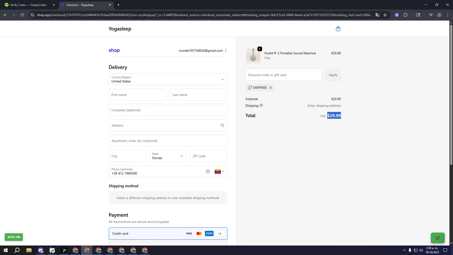This screenshot has width=453, height=255.
Task: Click the green cart floating button
Action: 438,238
